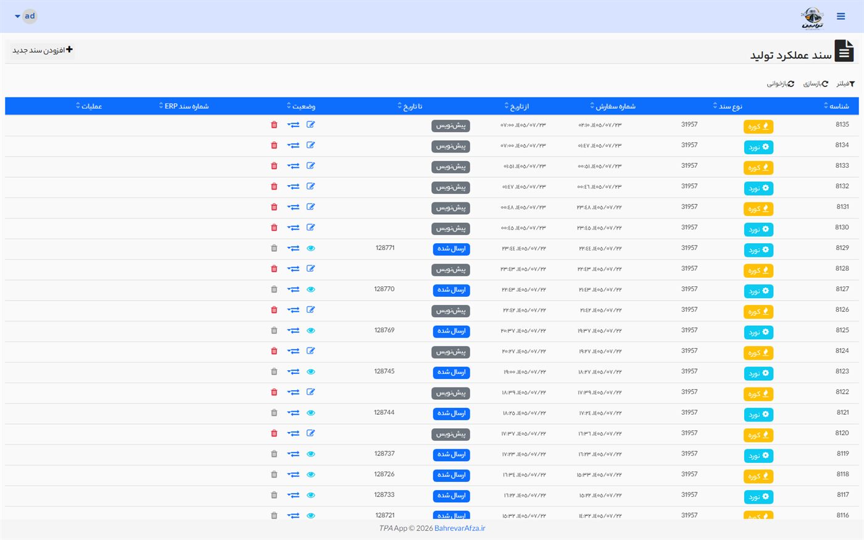The image size is (864, 540).
Task: Click the کوره type badge in row 8135
Action: [x=758, y=127]
